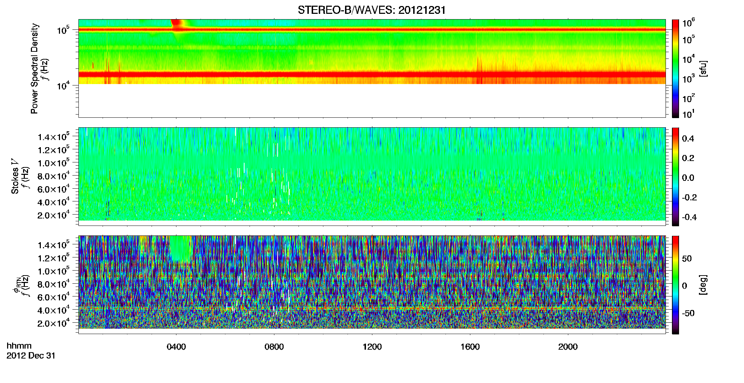
Task: Click the STEREO-B/WAVES: 20121231 title
Action: pos(372,10)
